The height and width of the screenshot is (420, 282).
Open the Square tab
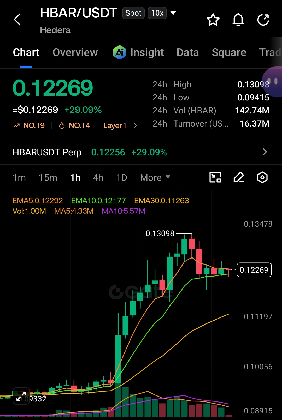point(229,52)
